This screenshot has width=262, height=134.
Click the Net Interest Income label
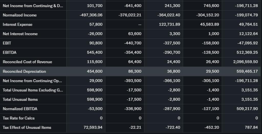(20, 34)
